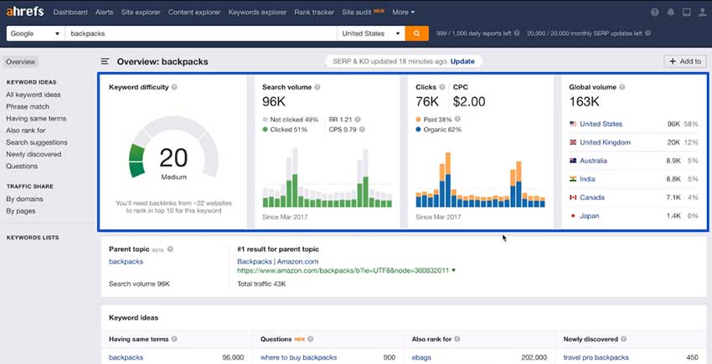Open Rank tracker
This screenshot has height=364, width=712.
[314, 13]
